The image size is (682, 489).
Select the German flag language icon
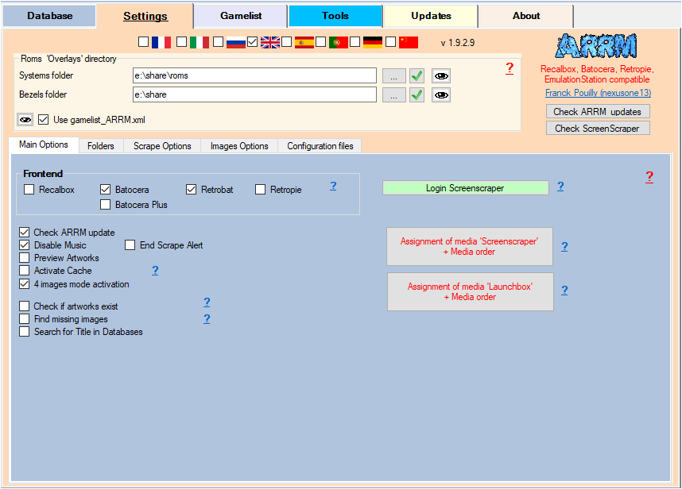(373, 42)
